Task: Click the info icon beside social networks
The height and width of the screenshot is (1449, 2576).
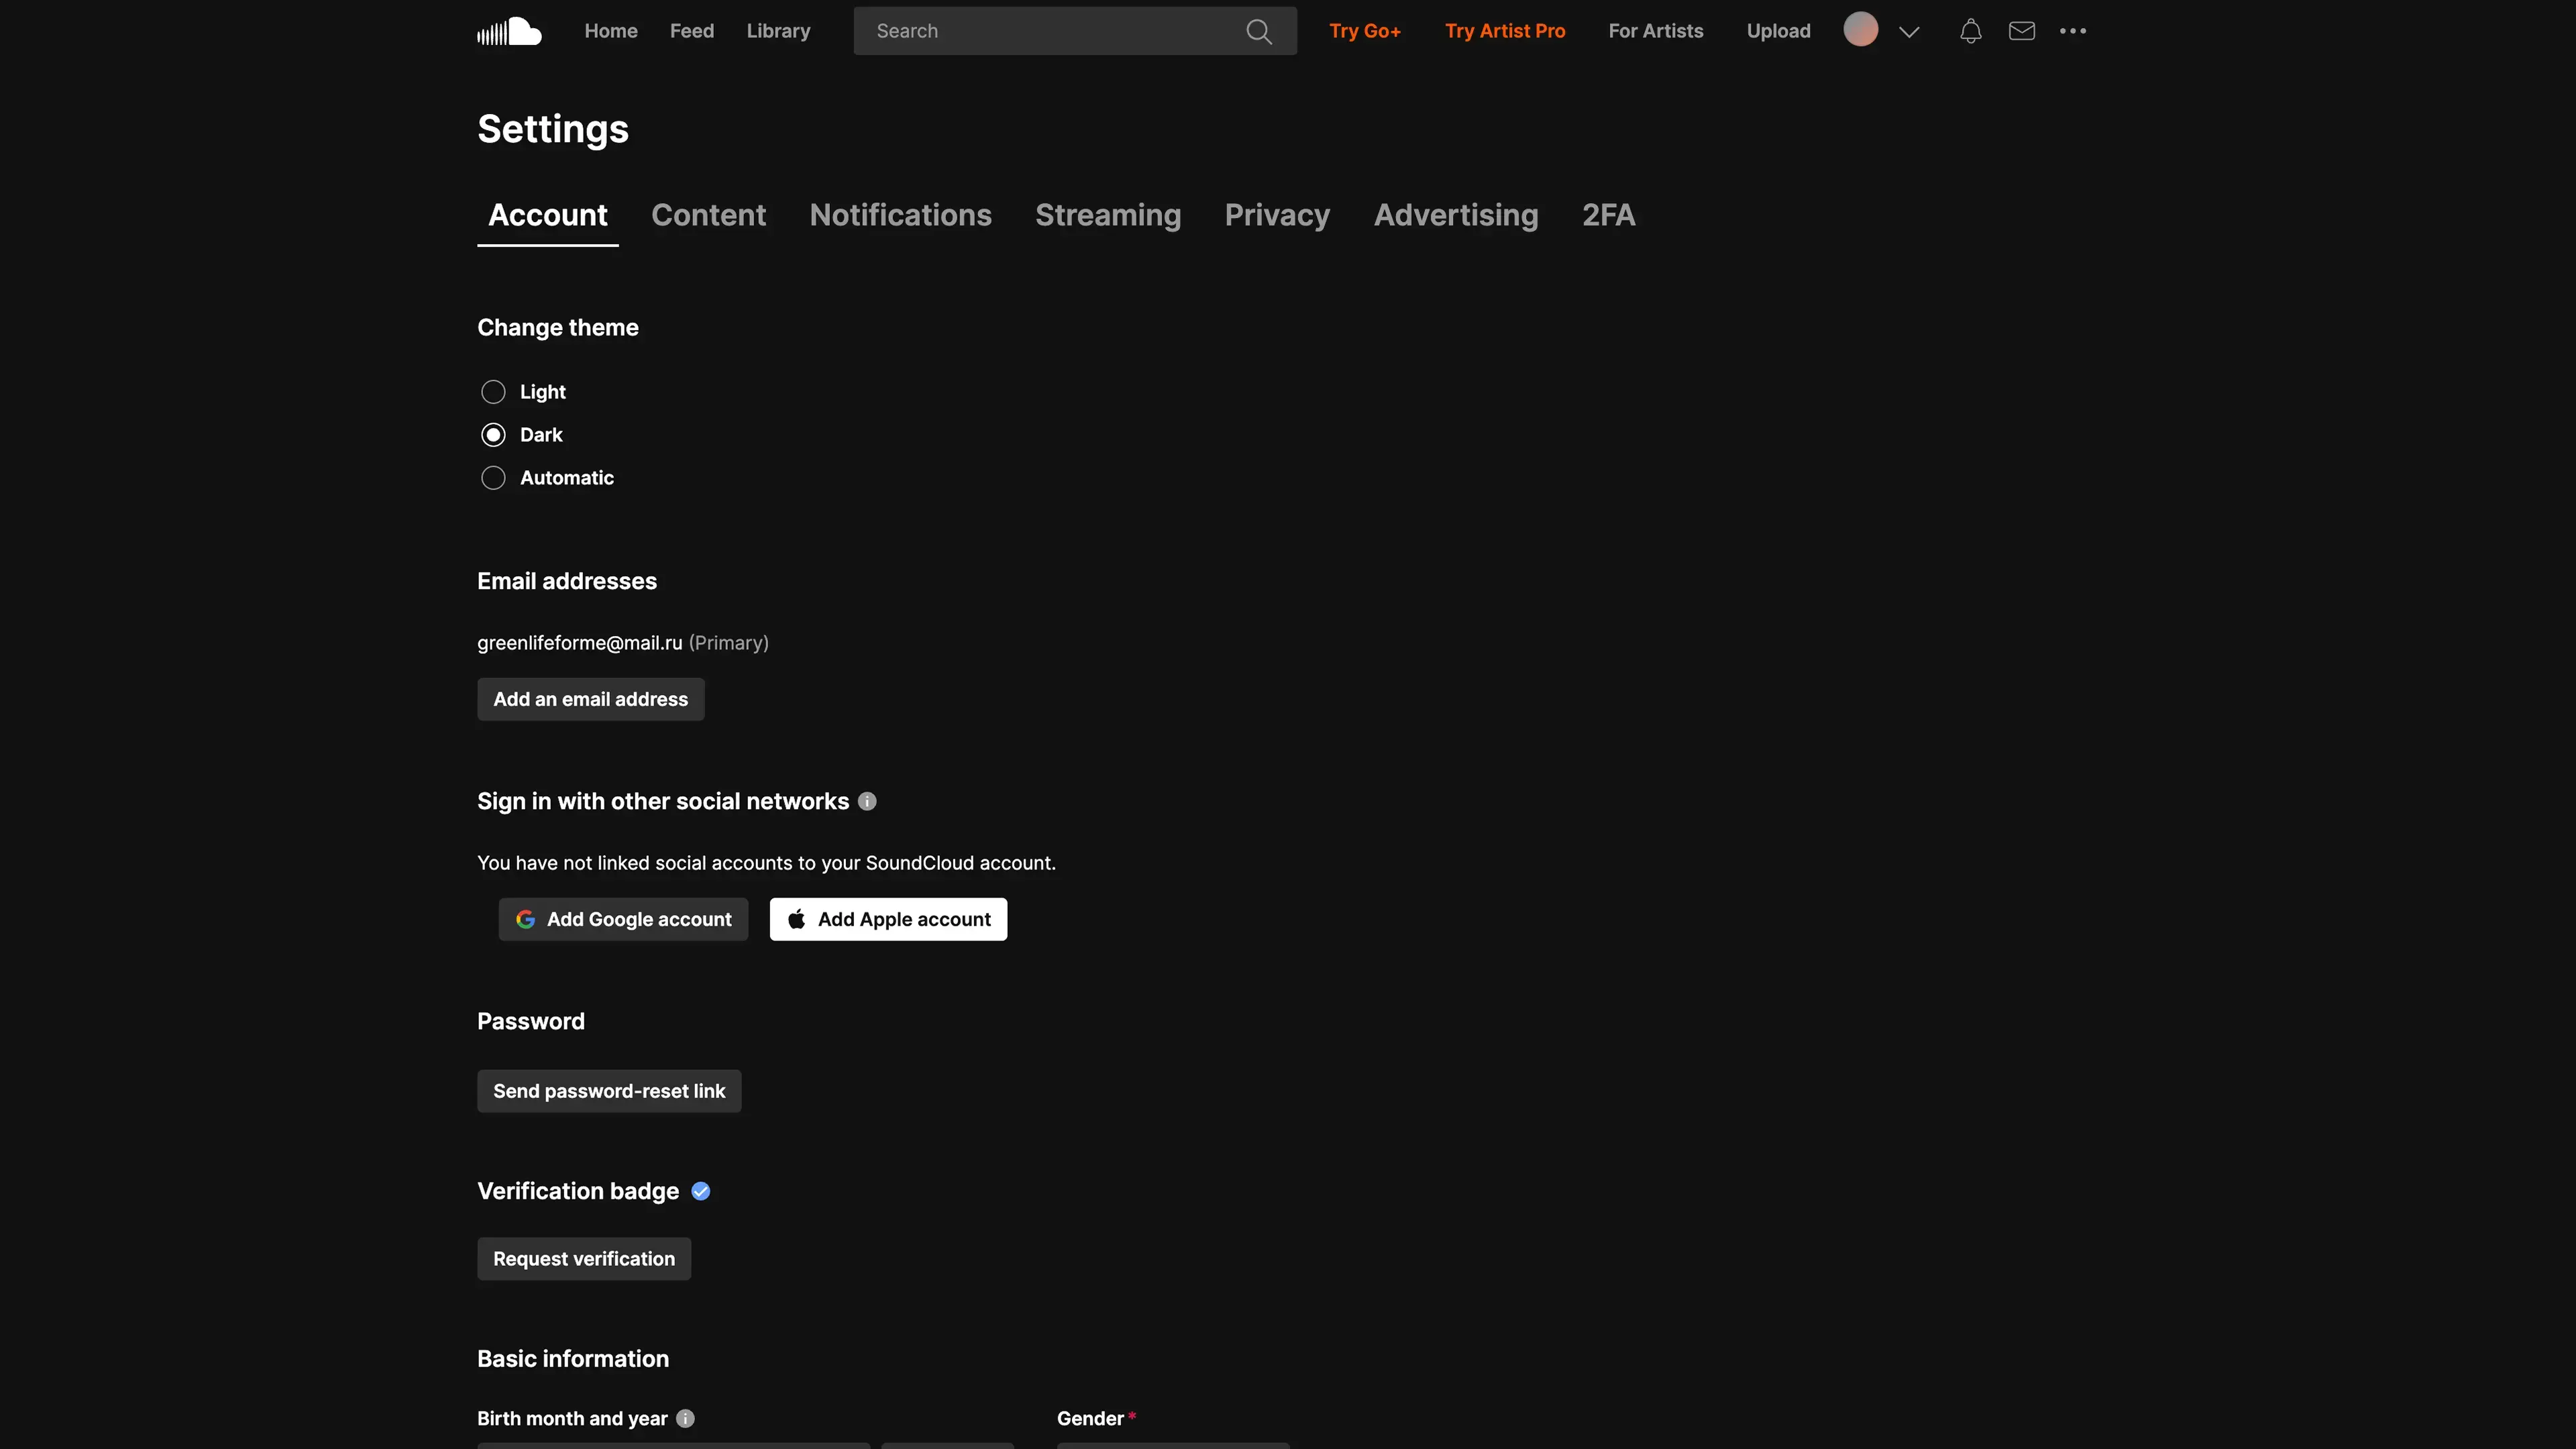Action: pyautogui.click(x=867, y=801)
